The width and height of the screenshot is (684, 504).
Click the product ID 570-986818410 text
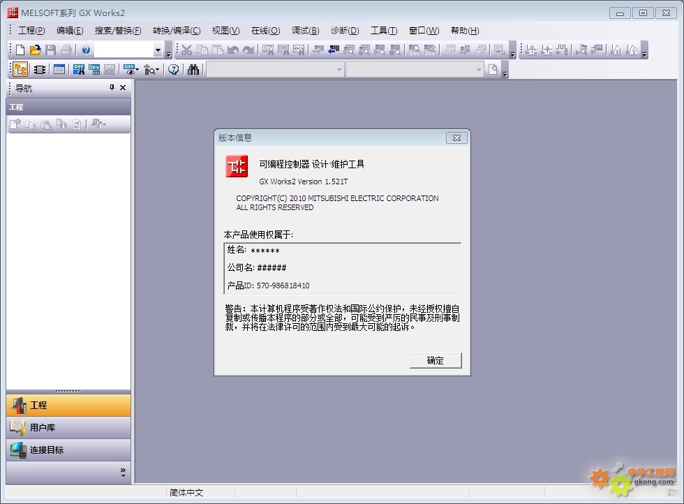pos(283,286)
